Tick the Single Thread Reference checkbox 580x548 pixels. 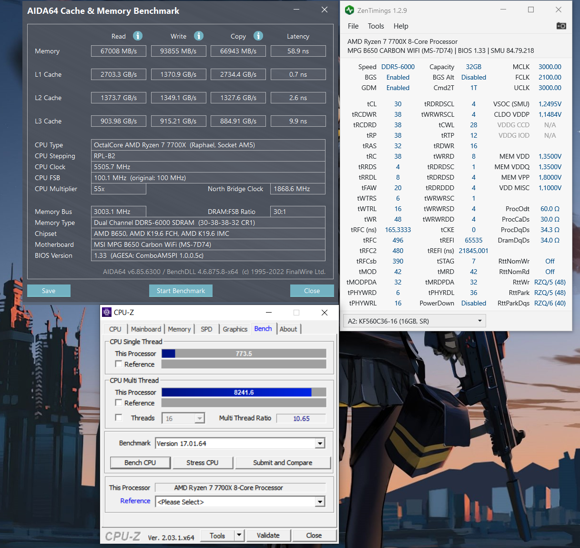point(119,364)
